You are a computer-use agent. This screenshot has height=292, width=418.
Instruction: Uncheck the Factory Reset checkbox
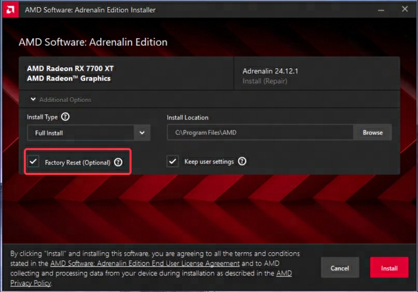point(33,162)
